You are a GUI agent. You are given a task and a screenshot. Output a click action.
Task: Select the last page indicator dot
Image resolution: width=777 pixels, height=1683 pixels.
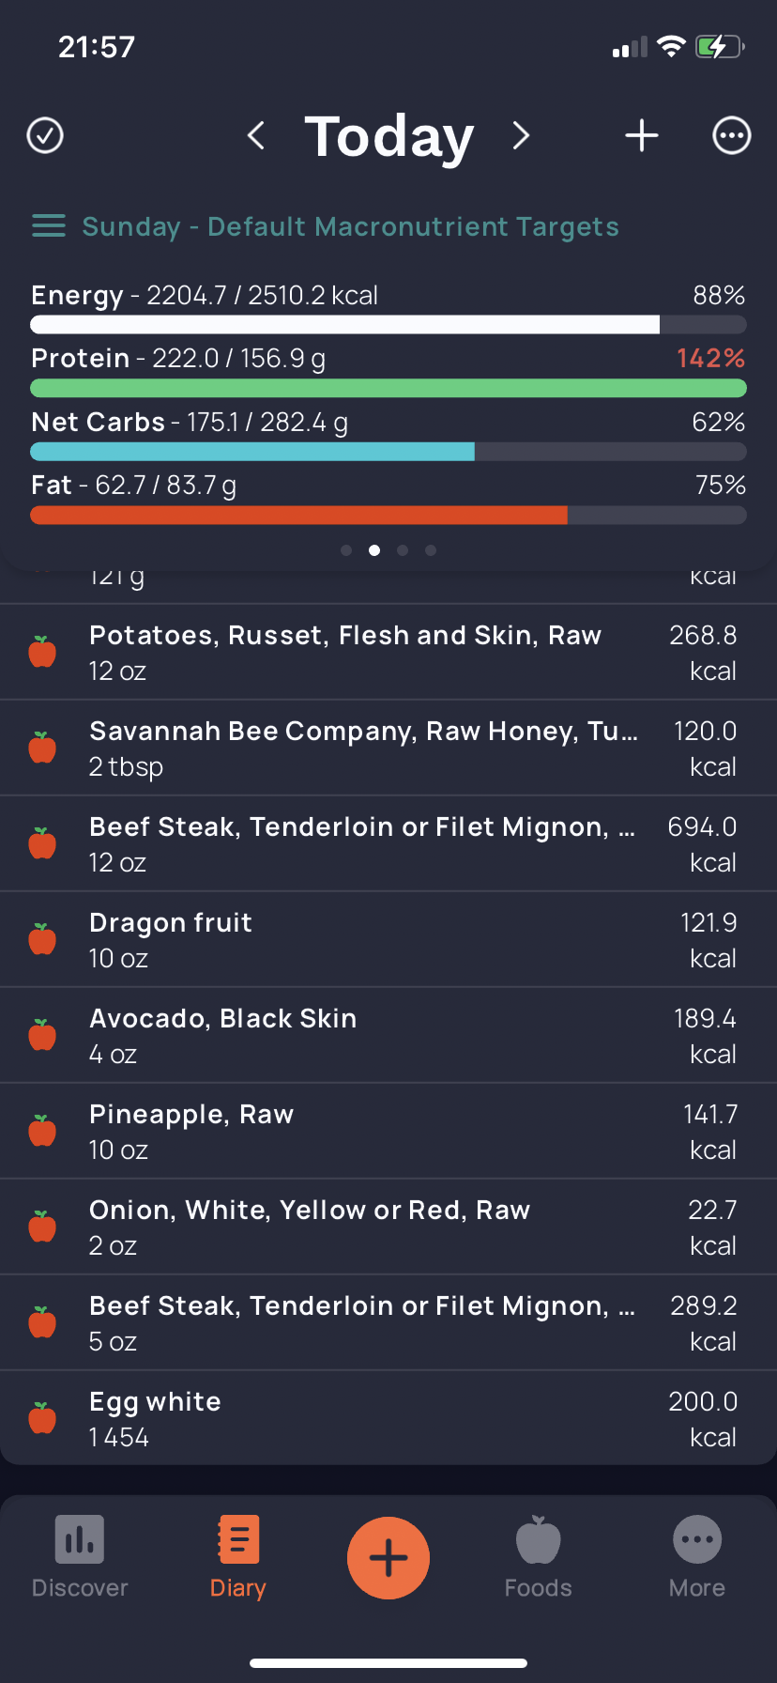click(431, 550)
